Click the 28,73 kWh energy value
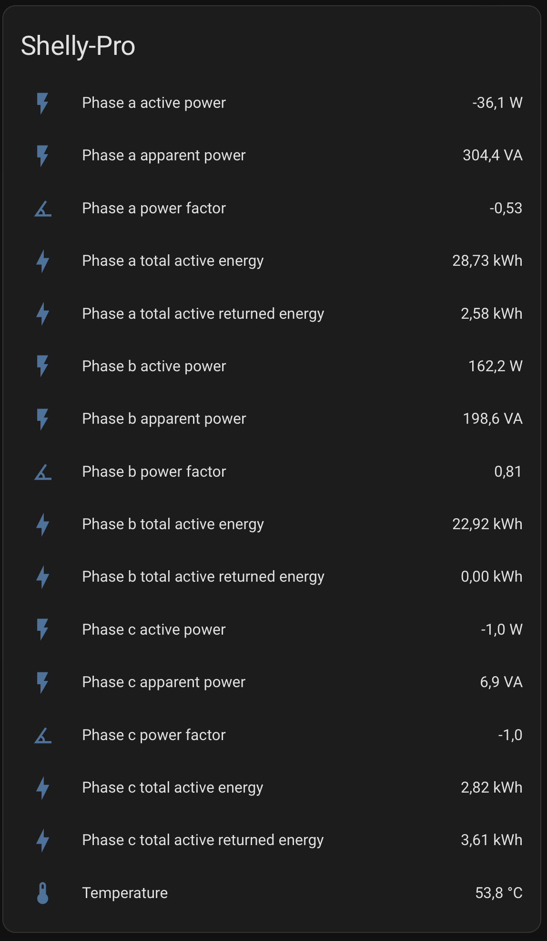The image size is (547, 941). coord(487,261)
